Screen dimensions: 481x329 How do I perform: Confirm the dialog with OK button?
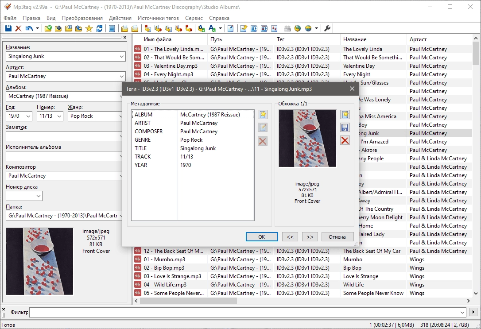(x=262, y=237)
